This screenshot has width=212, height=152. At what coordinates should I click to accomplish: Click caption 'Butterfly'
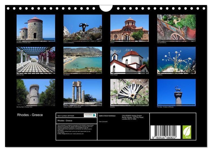[x=113, y=107]
